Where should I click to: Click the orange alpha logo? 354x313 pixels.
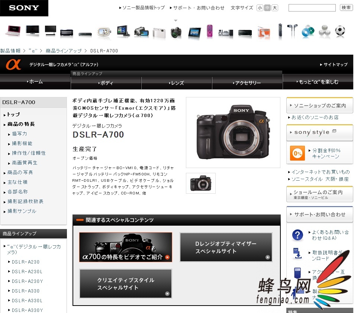[13, 64]
